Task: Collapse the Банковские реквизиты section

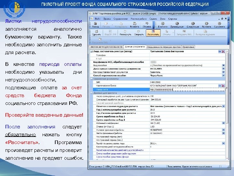Action: pyautogui.click(x=91, y=79)
